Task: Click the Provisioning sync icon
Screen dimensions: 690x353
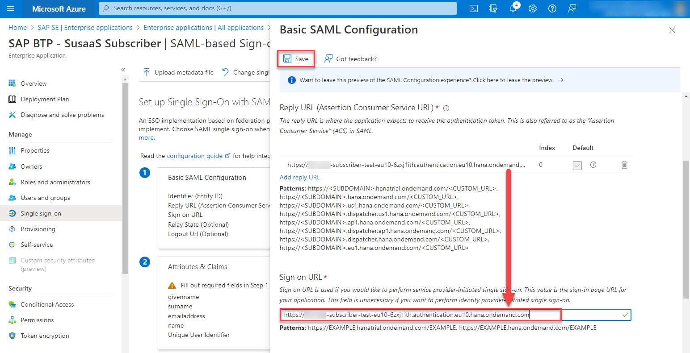Action: 13,229
